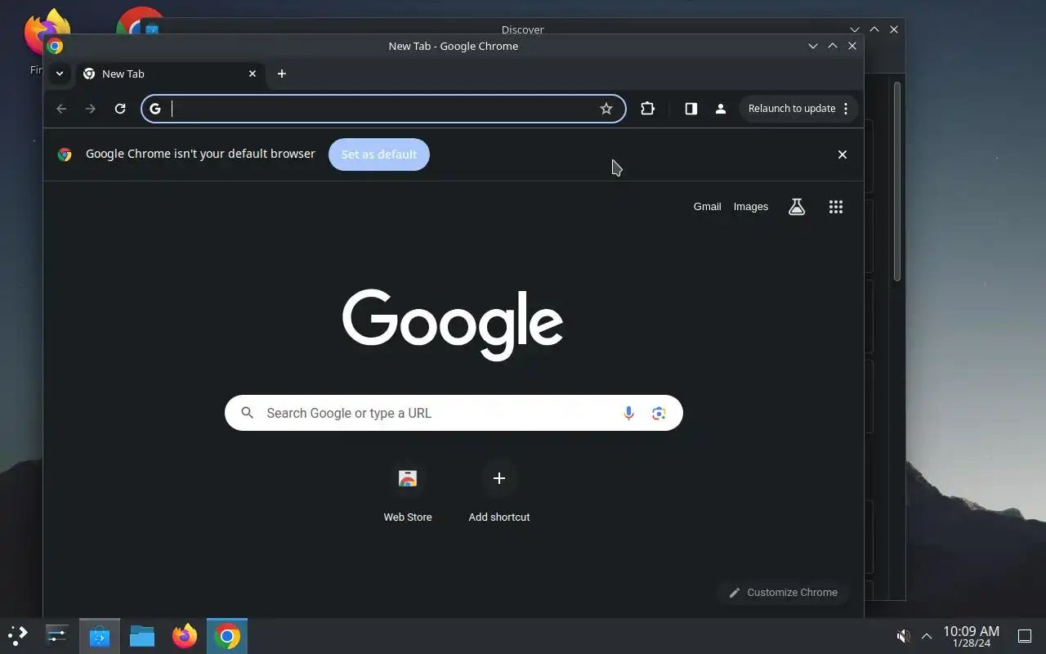Image resolution: width=1046 pixels, height=654 pixels.
Task: Click the Google logo
Action: tap(453, 324)
